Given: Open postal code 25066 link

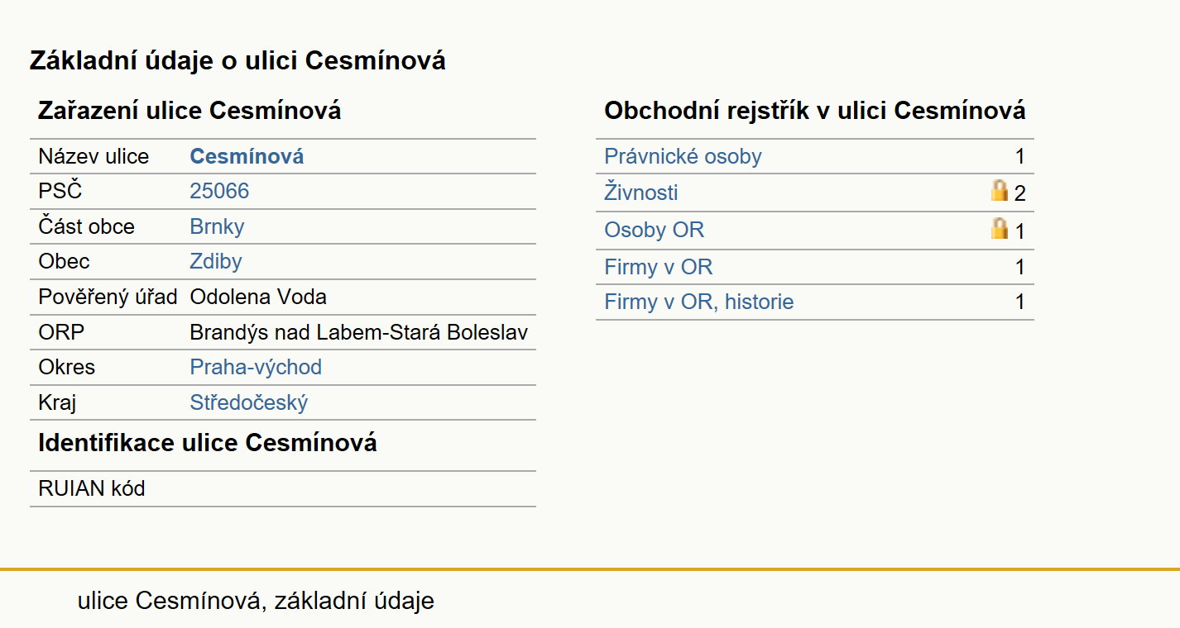Looking at the screenshot, I should point(219,191).
